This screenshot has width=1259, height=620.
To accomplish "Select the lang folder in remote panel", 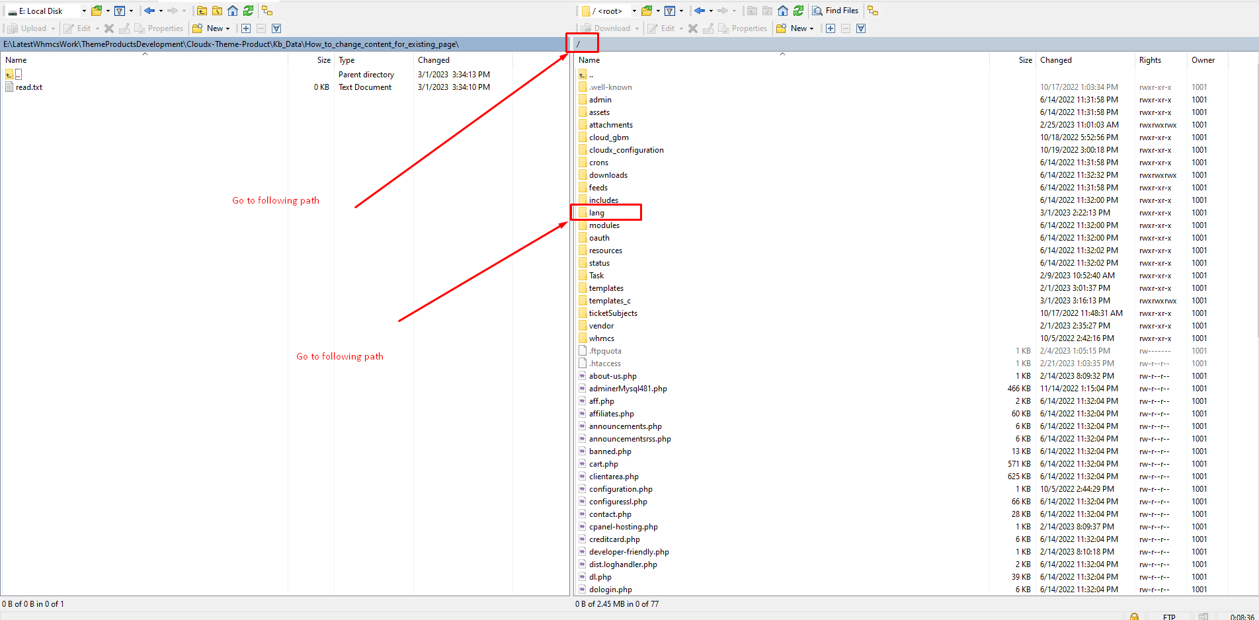I will 596,213.
